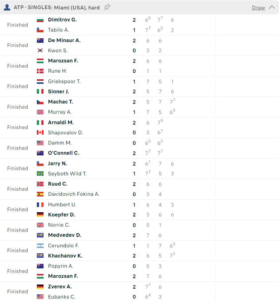Click the player icon beside ATP - SINGLES

pos(7,7)
